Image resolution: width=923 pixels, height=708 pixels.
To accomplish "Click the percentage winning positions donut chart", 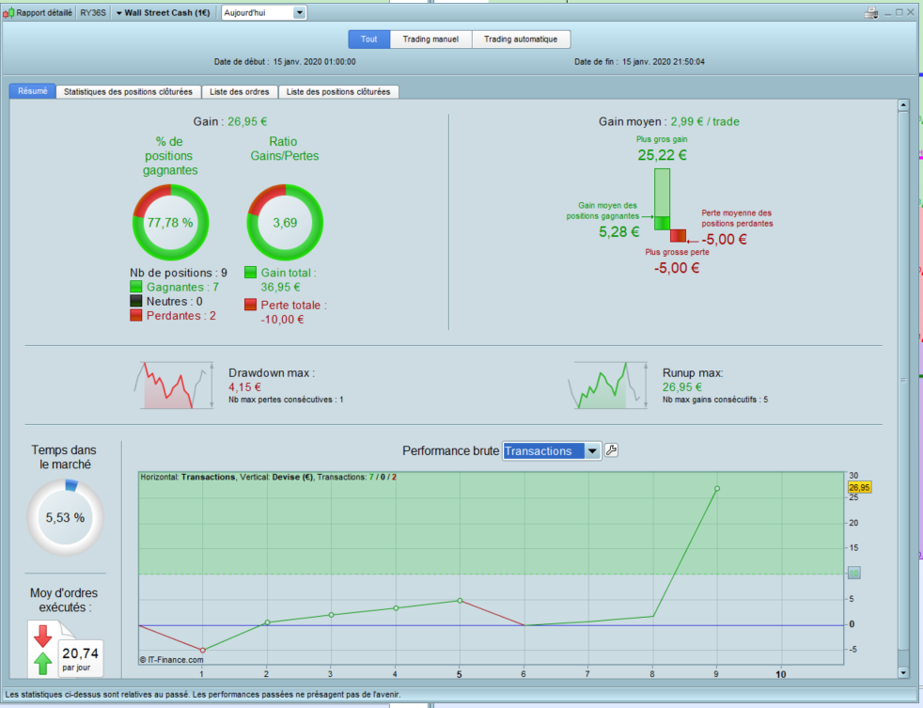I will (171, 223).
